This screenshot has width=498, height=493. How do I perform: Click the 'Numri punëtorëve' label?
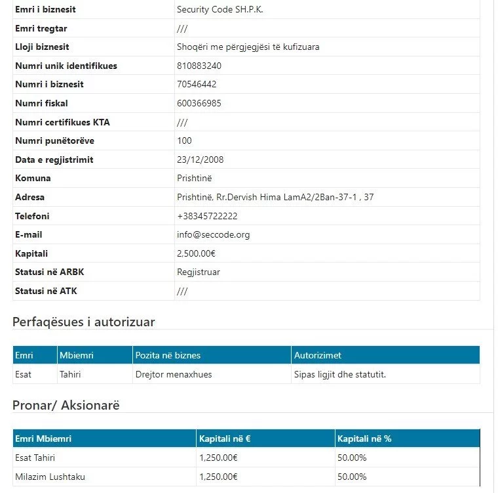pyautogui.click(x=54, y=140)
